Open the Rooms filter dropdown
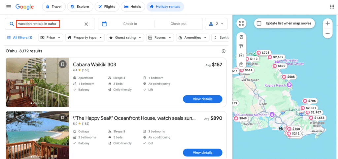This screenshot has height=159, width=338. [160, 38]
